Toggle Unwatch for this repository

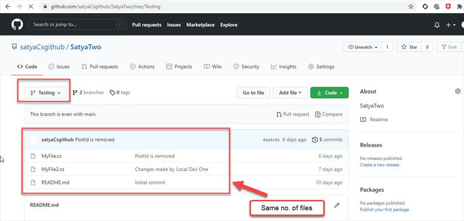362,47
